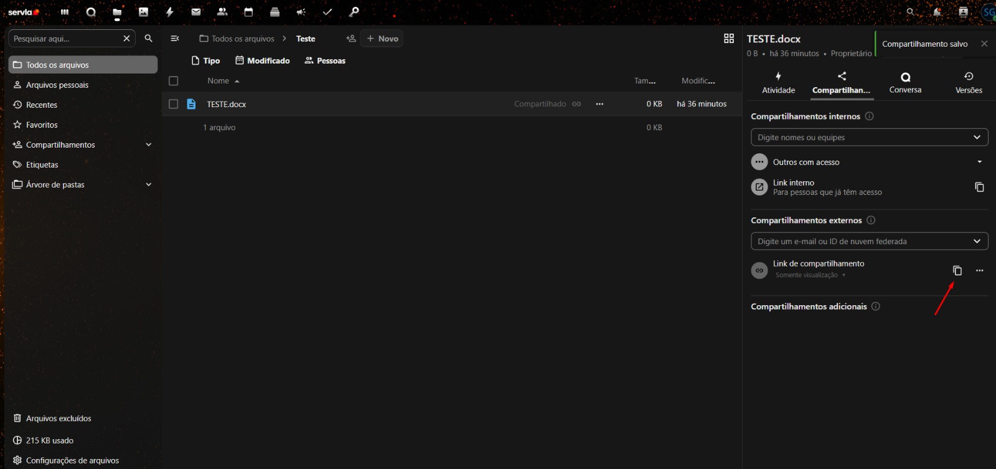Viewport: 996px width, 469px height.
Task: Toggle the select-all files checkbox
Action: point(174,81)
